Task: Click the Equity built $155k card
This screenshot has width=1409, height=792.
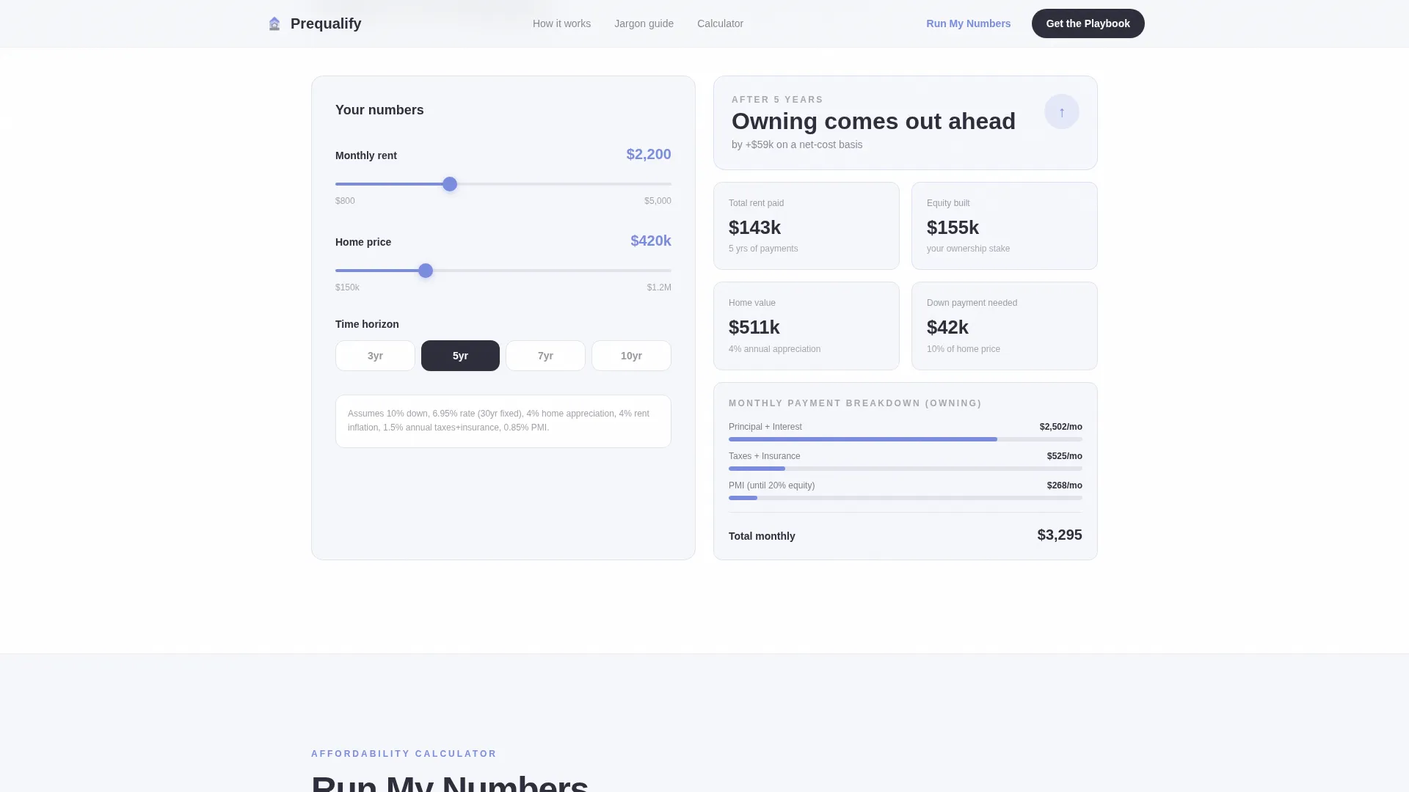Action: pyautogui.click(x=1005, y=226)
